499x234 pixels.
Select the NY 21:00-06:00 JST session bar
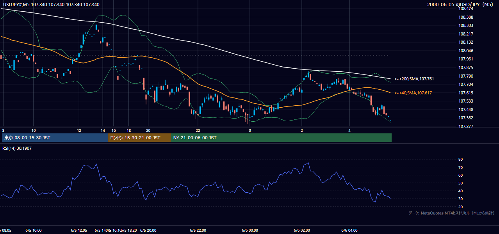pyautogui.click(x=281, y=138)
